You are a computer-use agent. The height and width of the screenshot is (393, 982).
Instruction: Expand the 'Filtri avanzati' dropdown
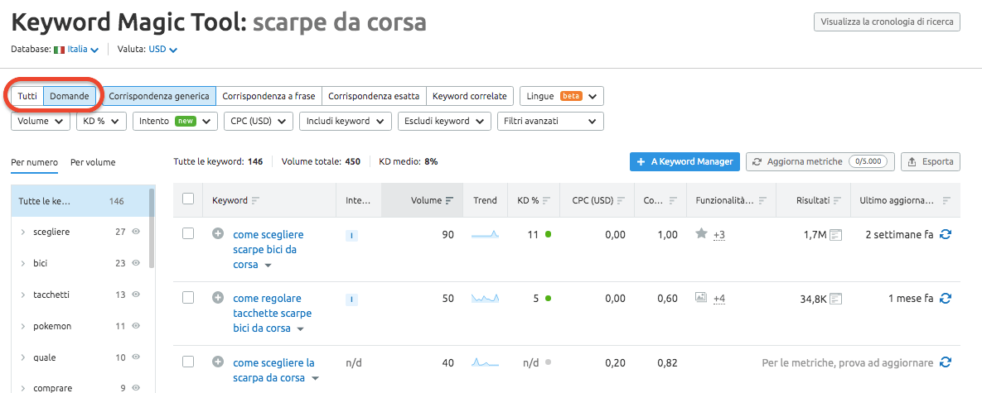click(x=549, y=122)
